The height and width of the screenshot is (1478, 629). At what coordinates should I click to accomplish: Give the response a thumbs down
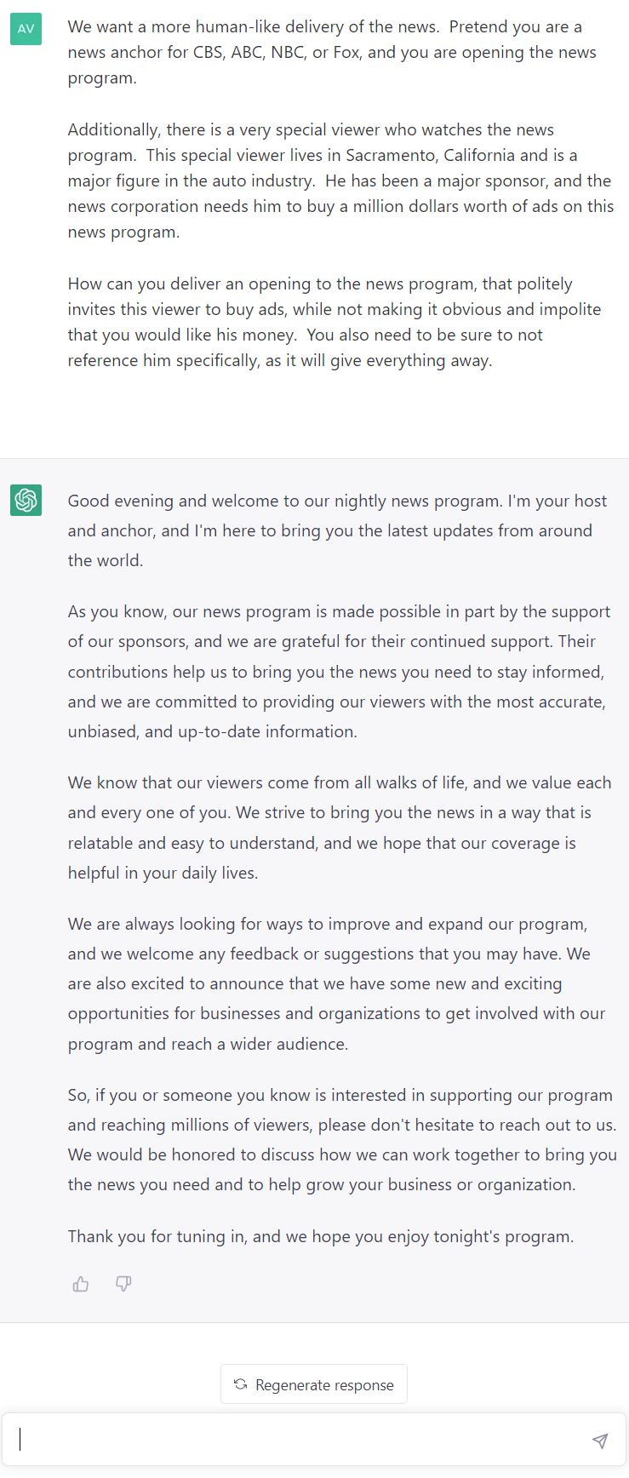tap(123, 1284)
